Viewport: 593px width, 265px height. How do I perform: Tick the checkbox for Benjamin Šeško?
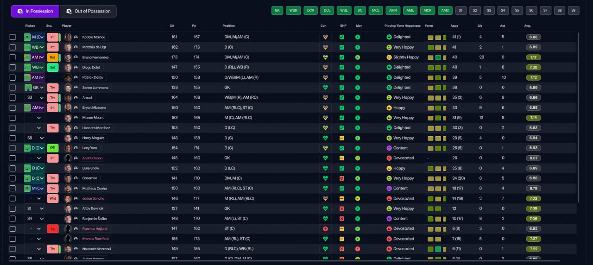pyautogui.click(x=13, y=219)
